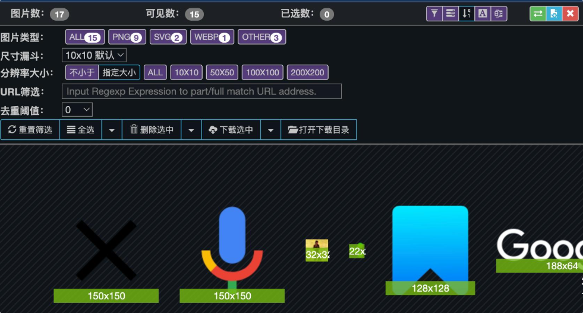
Task: Choose the ALL resolution preset
Action: [155, 72]
